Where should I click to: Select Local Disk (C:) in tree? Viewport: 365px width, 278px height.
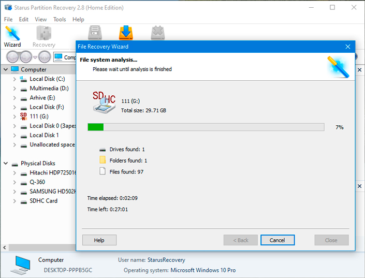[47, 79]
